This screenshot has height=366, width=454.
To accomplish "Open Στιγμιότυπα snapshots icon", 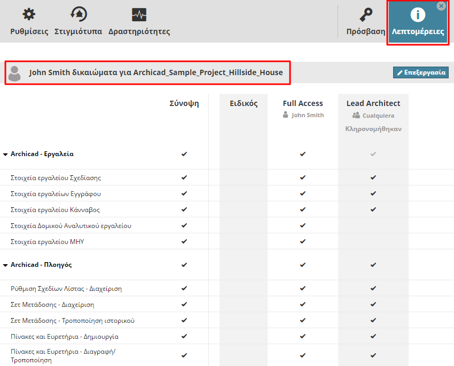I will tap(78, 15).
